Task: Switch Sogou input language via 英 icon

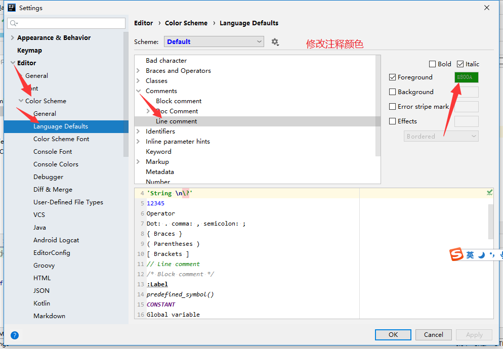Action: 470,255
